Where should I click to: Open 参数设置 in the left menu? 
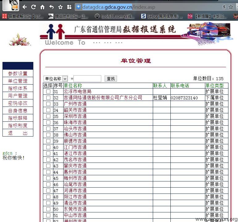pos(18,74)
